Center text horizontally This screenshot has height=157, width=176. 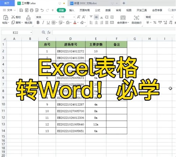tap(96, 23)
